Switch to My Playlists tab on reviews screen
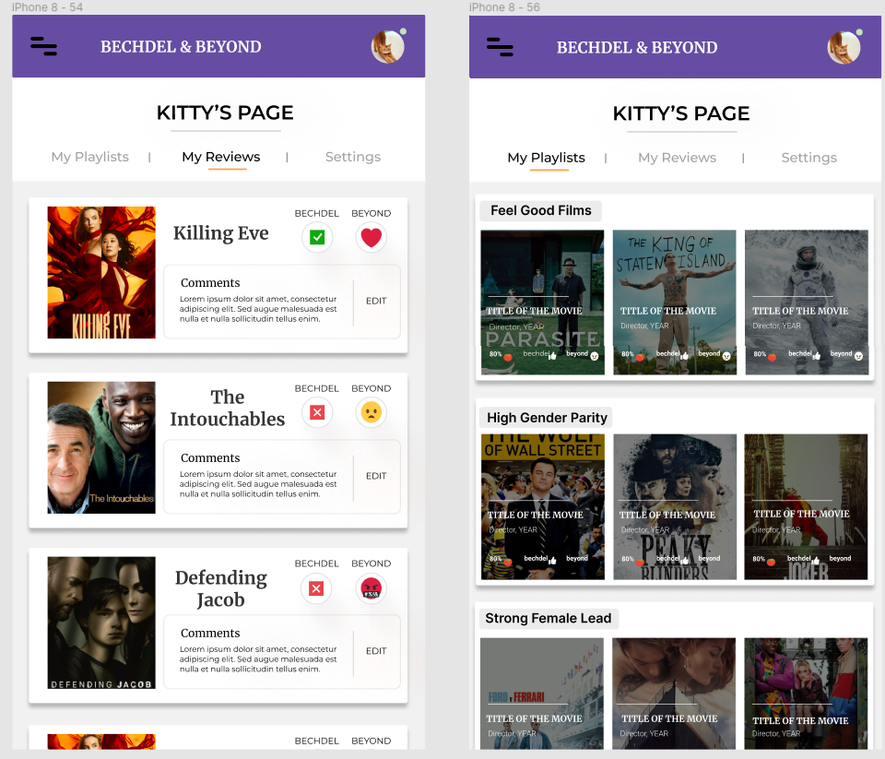This screenshot has width=885, height=759. coord(89,157)
